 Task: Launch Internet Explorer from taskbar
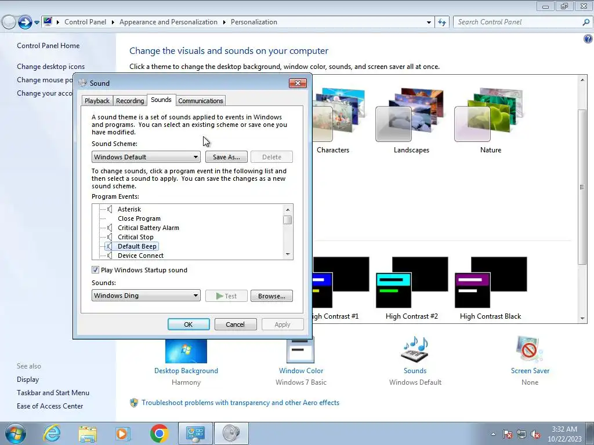(x=52, y=433)
